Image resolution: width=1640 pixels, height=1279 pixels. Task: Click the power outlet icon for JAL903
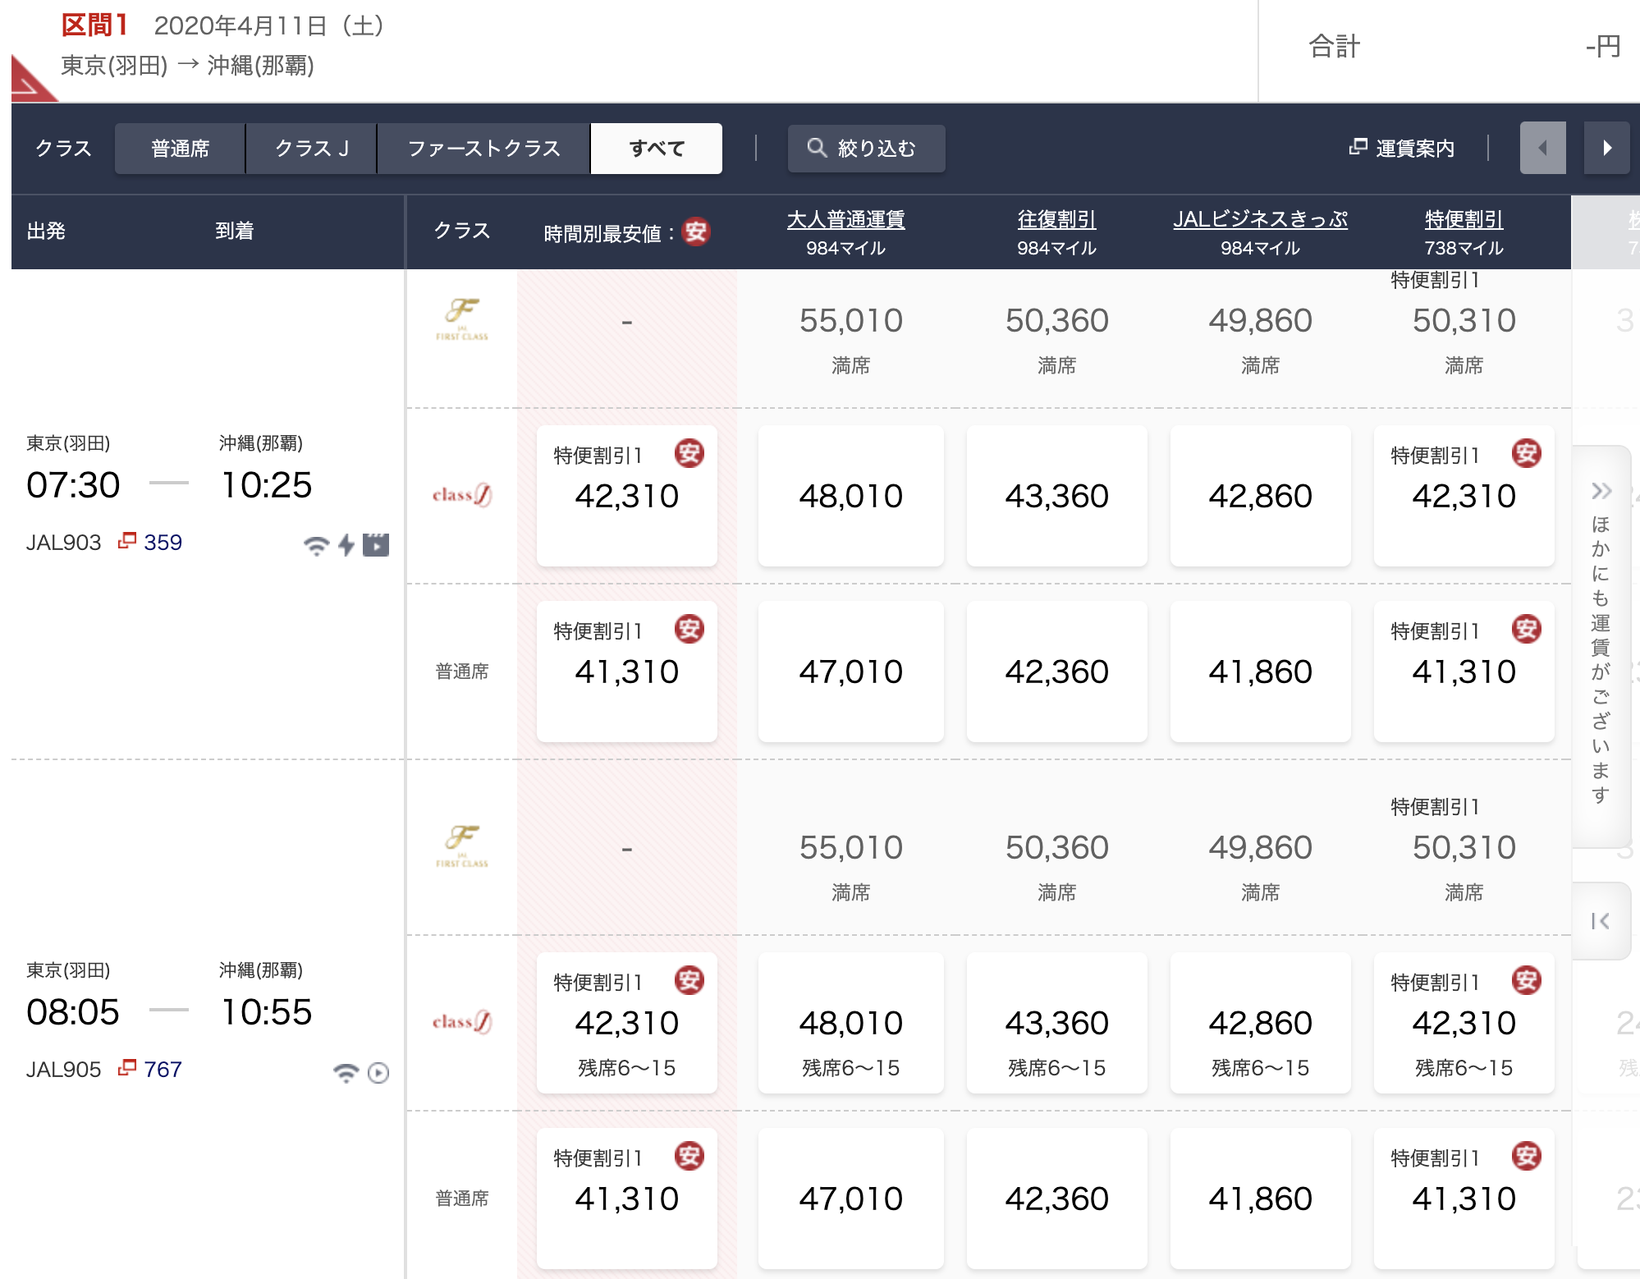(346, 544)
